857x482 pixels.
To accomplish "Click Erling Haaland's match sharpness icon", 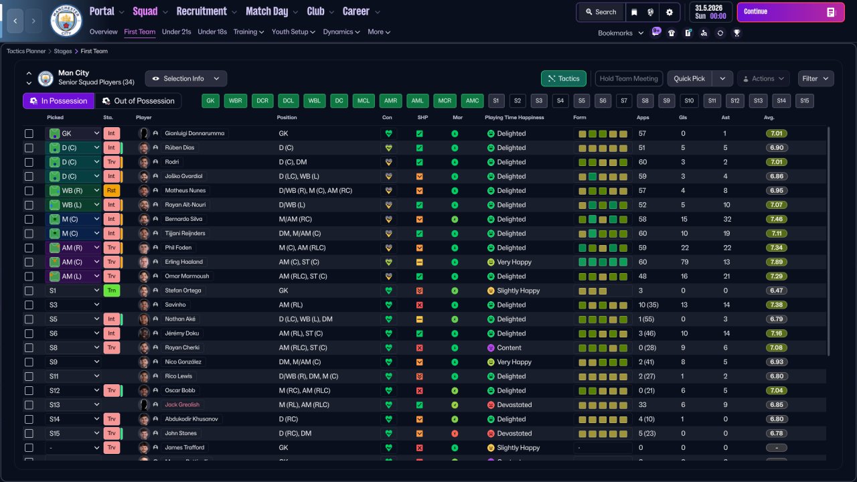I will click(x=419, y=262).
